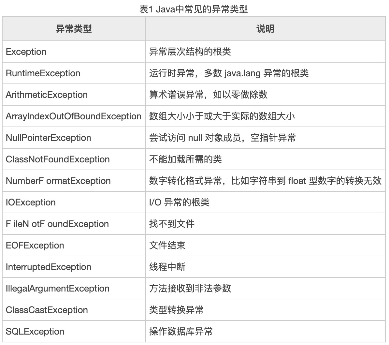The width and height of the screenshot is (389, 345).
Task: Click the 说明 column header
Action: point(265,29)
